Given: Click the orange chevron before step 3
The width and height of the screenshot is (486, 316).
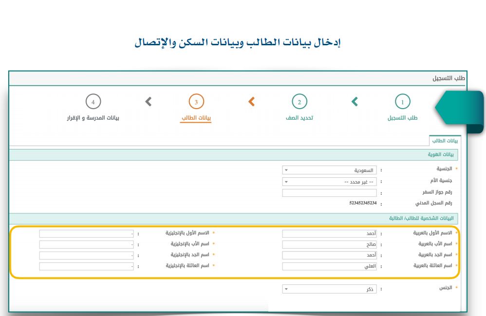Looking at the screenshot, I should coord(251,101).
